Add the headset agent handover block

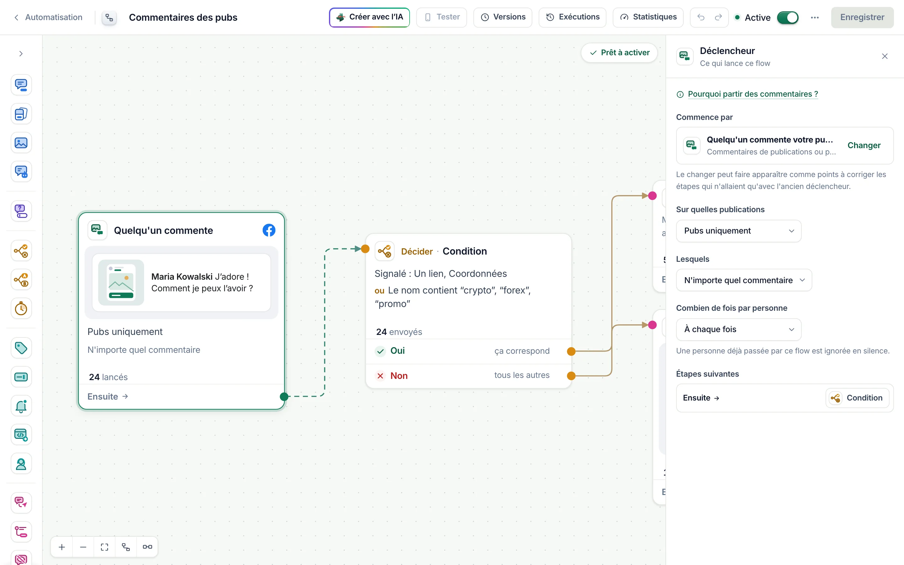click(x=21, y=464)
